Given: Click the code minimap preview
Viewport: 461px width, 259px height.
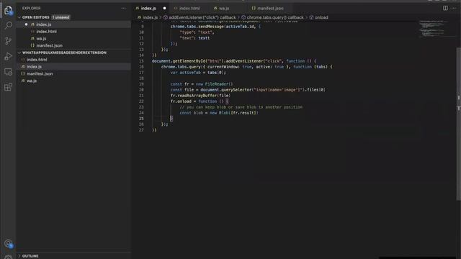Looking at the screenshot, I should pos(433,29).
